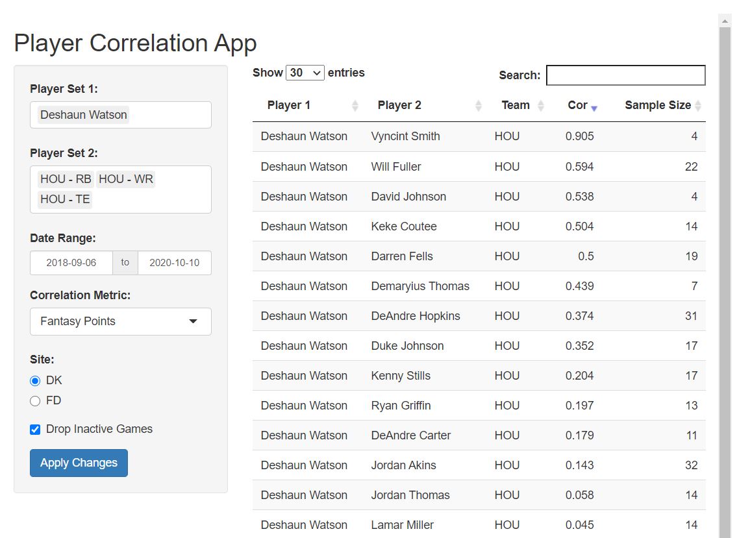Click correlation value 0.905
Image resolution: width=737 pixels, height=538 pixels.
[580, 136]
